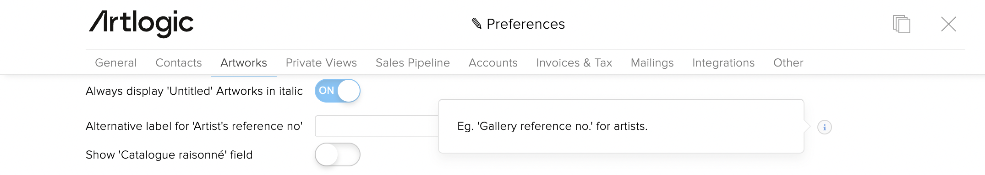Open the Other tab

click(x=788, y=63)
